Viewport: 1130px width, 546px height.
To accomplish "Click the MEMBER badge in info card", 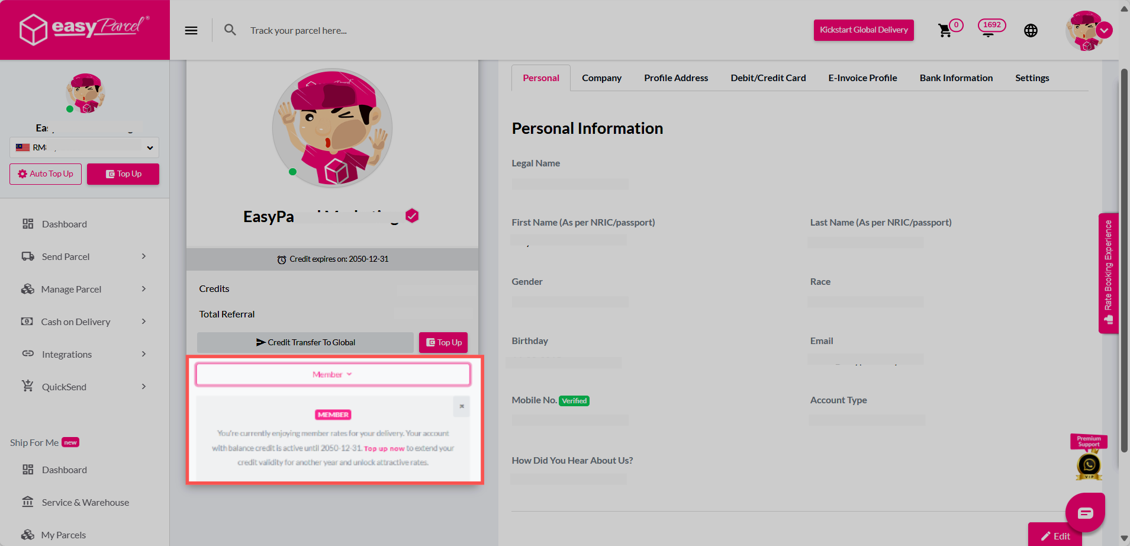I will 333,415.
